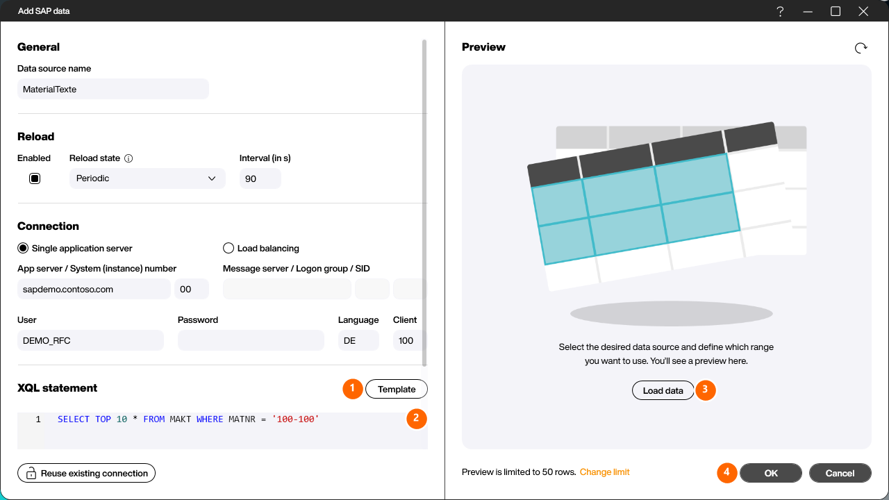
Task: Open help via question mark icon
Action: pos(780,11)
